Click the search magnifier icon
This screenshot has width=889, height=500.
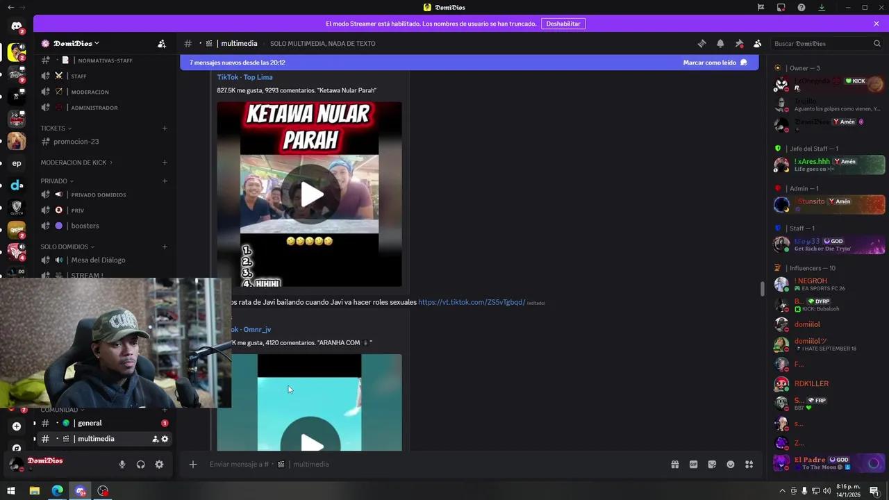tap(877, 43)
